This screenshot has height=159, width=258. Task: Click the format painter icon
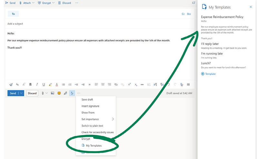click(x=11, y=85)
